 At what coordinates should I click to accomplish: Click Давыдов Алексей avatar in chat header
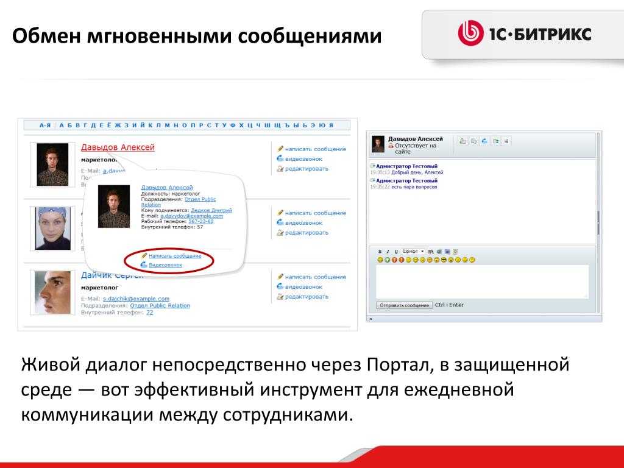pos(378,144)
